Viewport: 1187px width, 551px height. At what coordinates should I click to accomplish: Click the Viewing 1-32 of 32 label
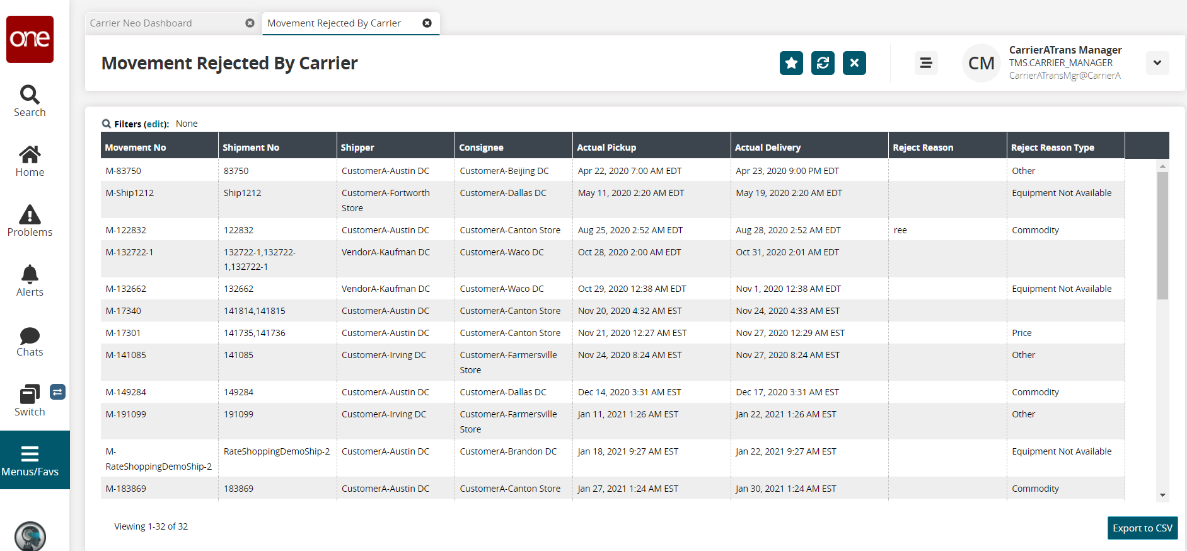[151, 526]
